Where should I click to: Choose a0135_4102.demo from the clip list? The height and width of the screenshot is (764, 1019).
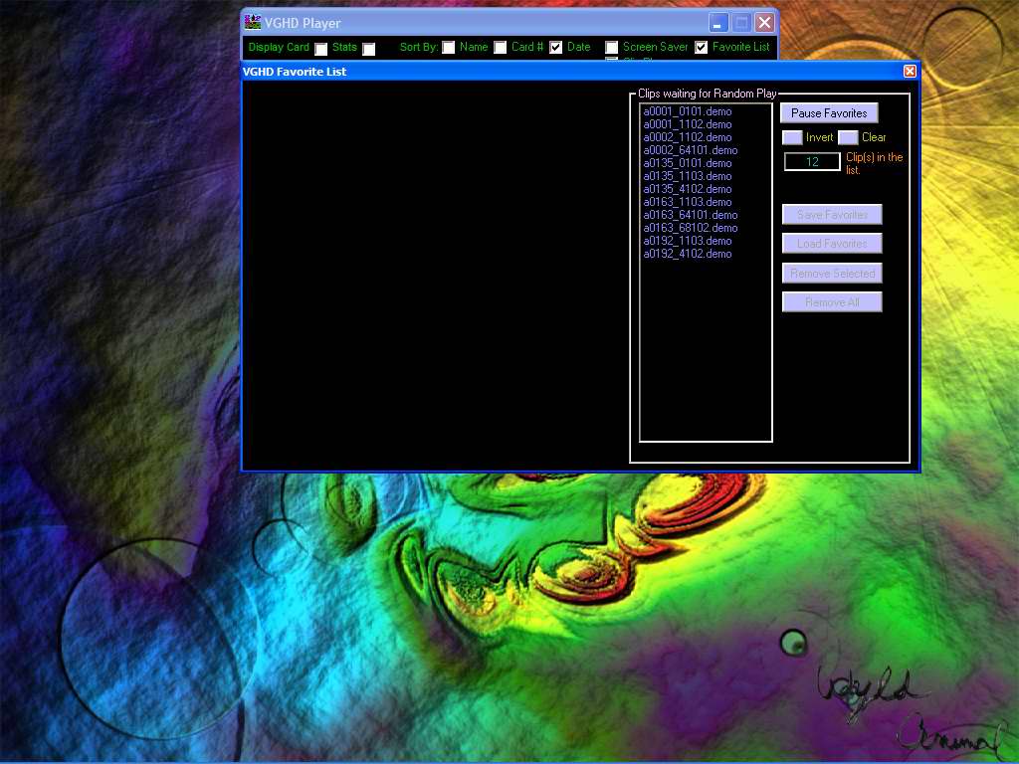688,189
